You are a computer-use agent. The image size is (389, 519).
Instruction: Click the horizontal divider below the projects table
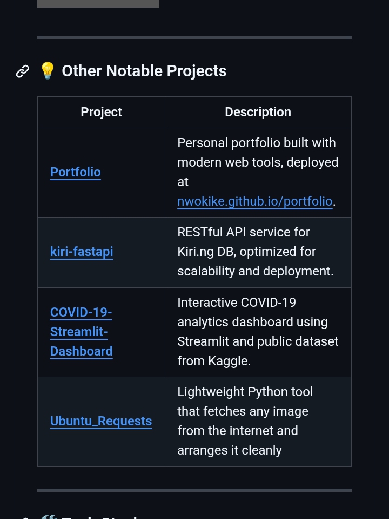194,490
